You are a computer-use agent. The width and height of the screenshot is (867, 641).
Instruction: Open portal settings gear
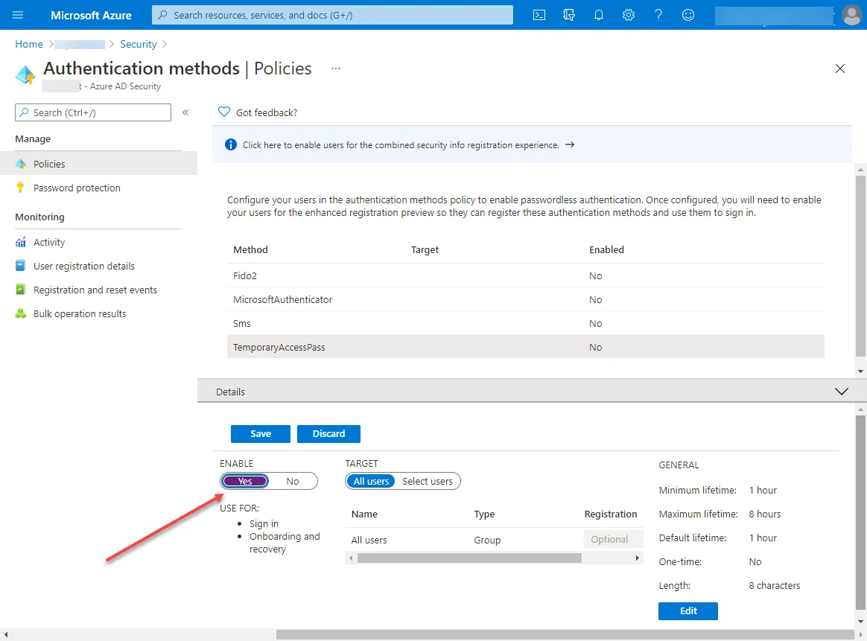(629, 15)
